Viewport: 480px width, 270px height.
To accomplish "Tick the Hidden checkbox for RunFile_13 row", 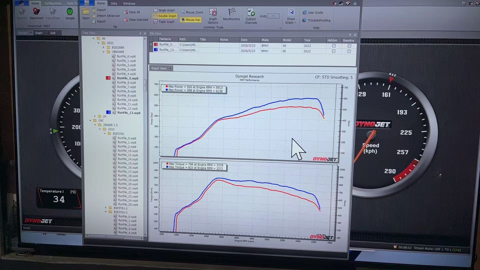I will pos(334,51).
